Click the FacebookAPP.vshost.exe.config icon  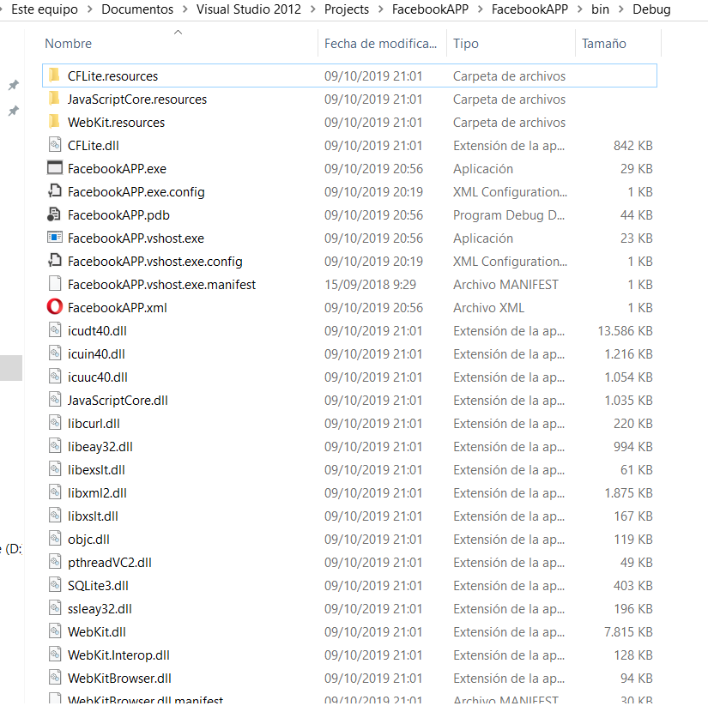tap(55, 261)
